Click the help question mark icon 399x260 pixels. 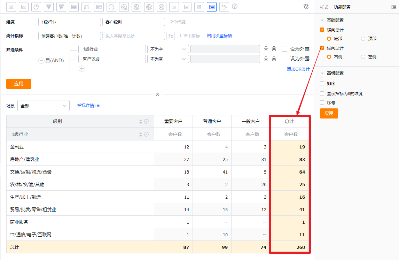pos(235,6)
